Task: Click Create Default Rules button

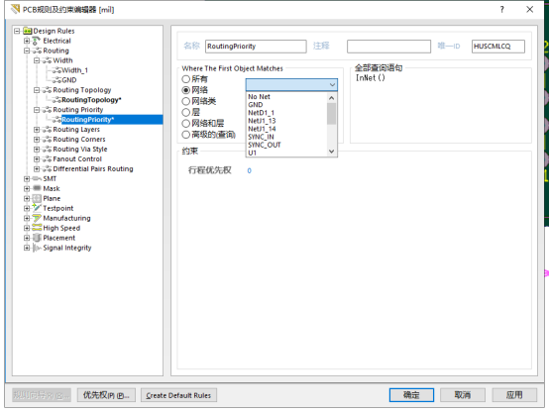Action: [178, 395]
